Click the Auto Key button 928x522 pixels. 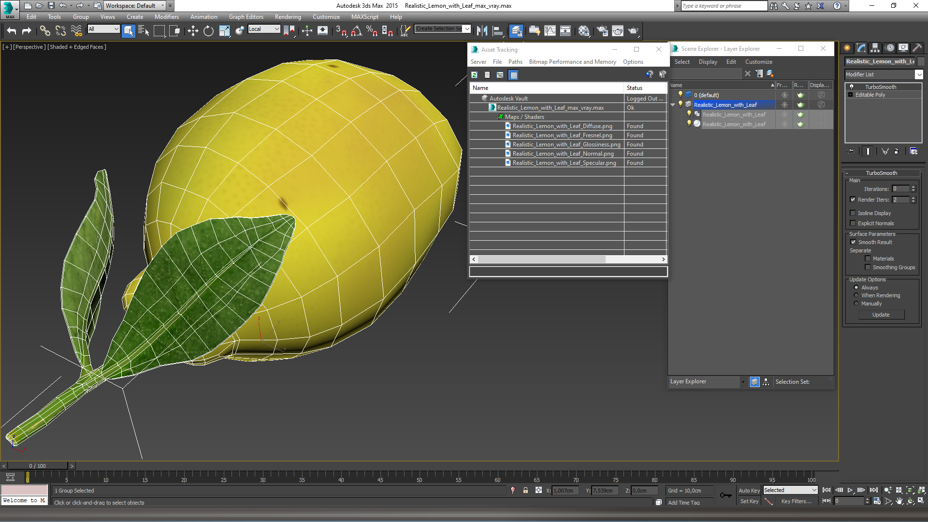[749, 491]
